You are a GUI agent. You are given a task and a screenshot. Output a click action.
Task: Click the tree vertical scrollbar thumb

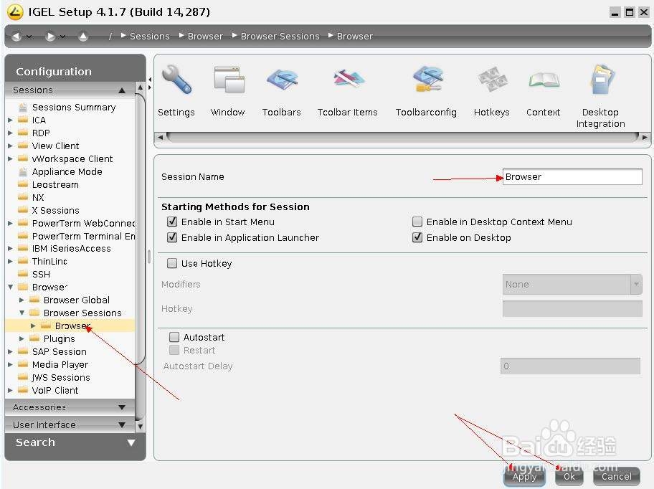pyautogui.click(x=140, y=229)
